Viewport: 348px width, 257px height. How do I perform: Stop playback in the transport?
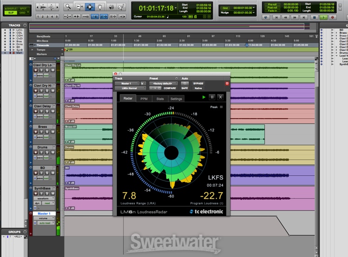[314, 17]
